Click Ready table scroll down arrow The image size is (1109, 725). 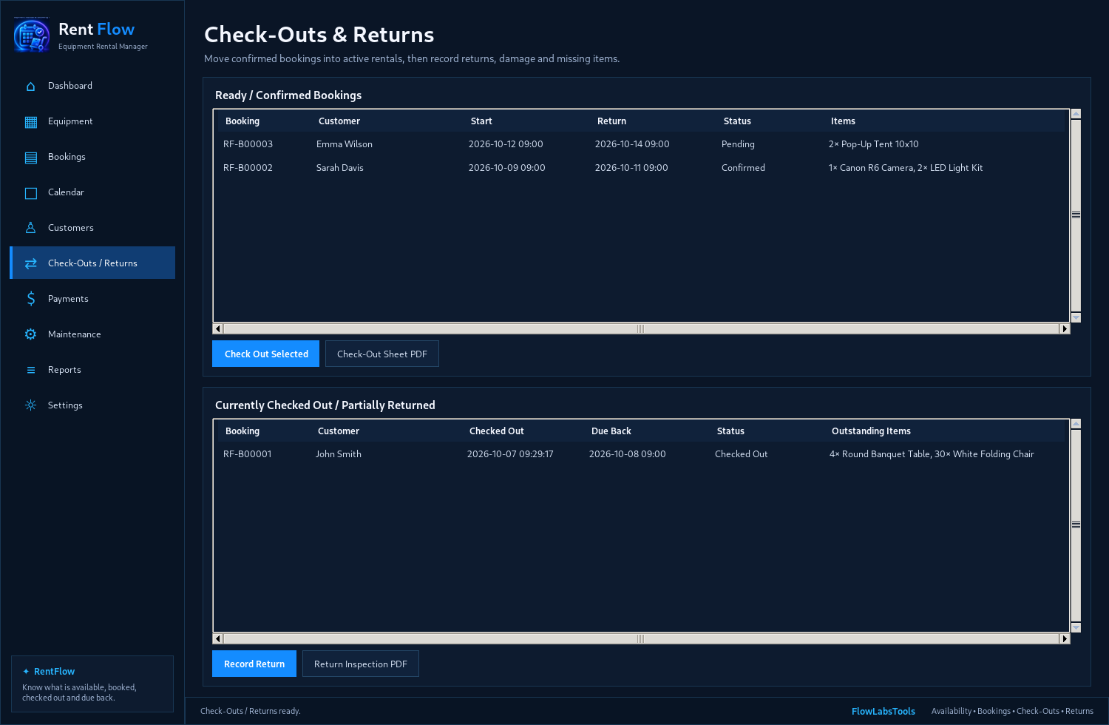[x=1076, y=317]
